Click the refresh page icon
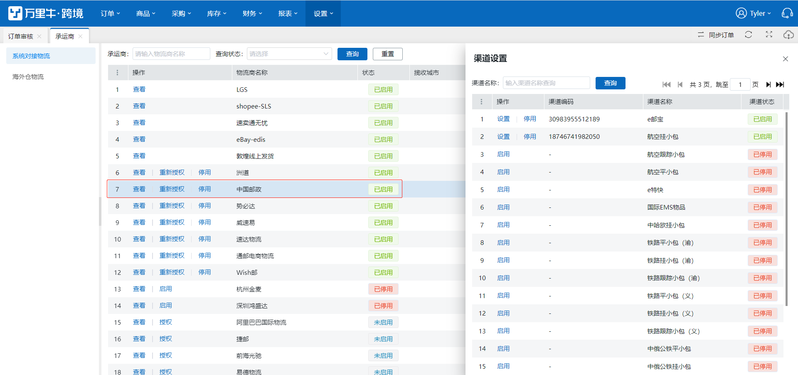 749,35
